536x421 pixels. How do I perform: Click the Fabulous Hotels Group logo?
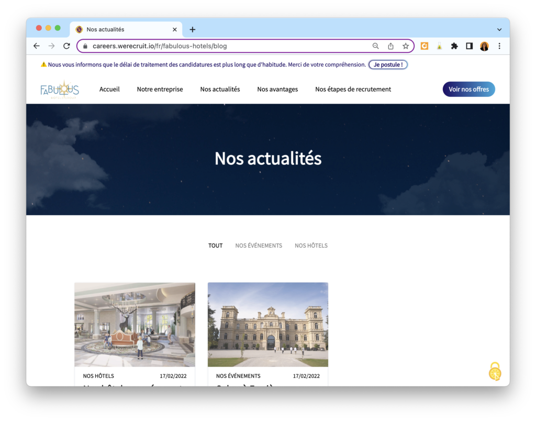[60, 90]
